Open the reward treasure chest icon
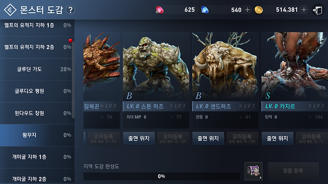This screenshot has width=328, height=184. pos(253,171)
